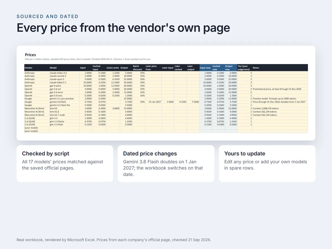The height and width of the screenshot is (249, 332).
Task: Click the gemini-3.5-flash-lite model cell
Action: click(64, 105)
